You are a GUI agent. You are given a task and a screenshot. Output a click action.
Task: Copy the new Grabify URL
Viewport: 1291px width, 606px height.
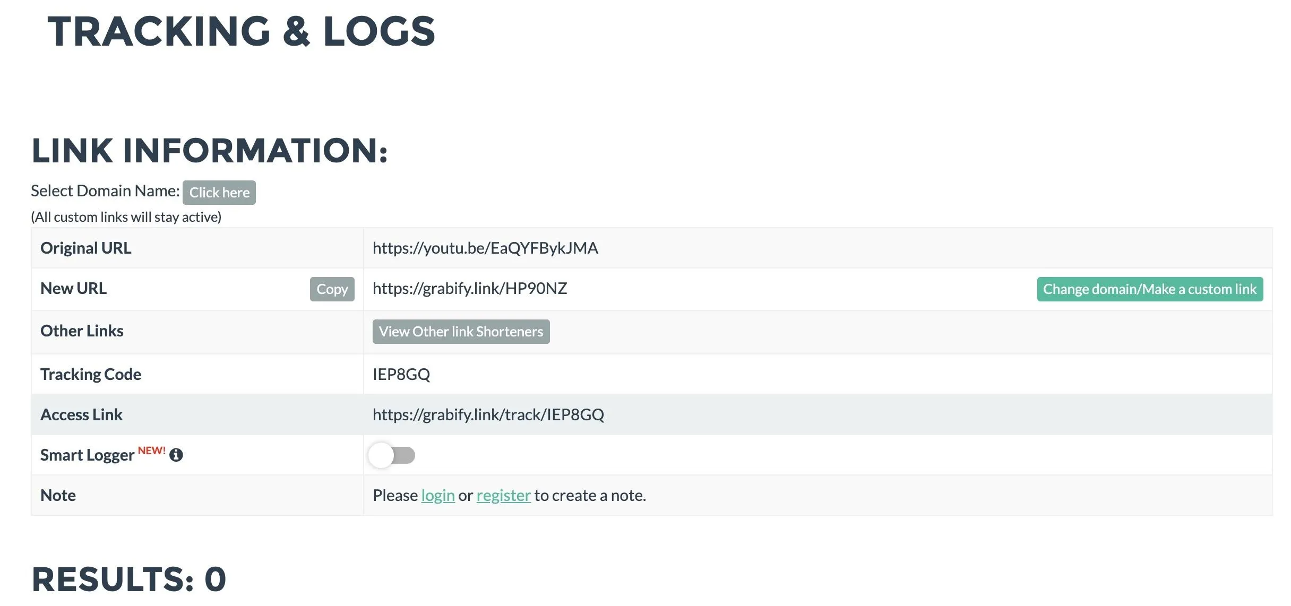tap(332, 289)
